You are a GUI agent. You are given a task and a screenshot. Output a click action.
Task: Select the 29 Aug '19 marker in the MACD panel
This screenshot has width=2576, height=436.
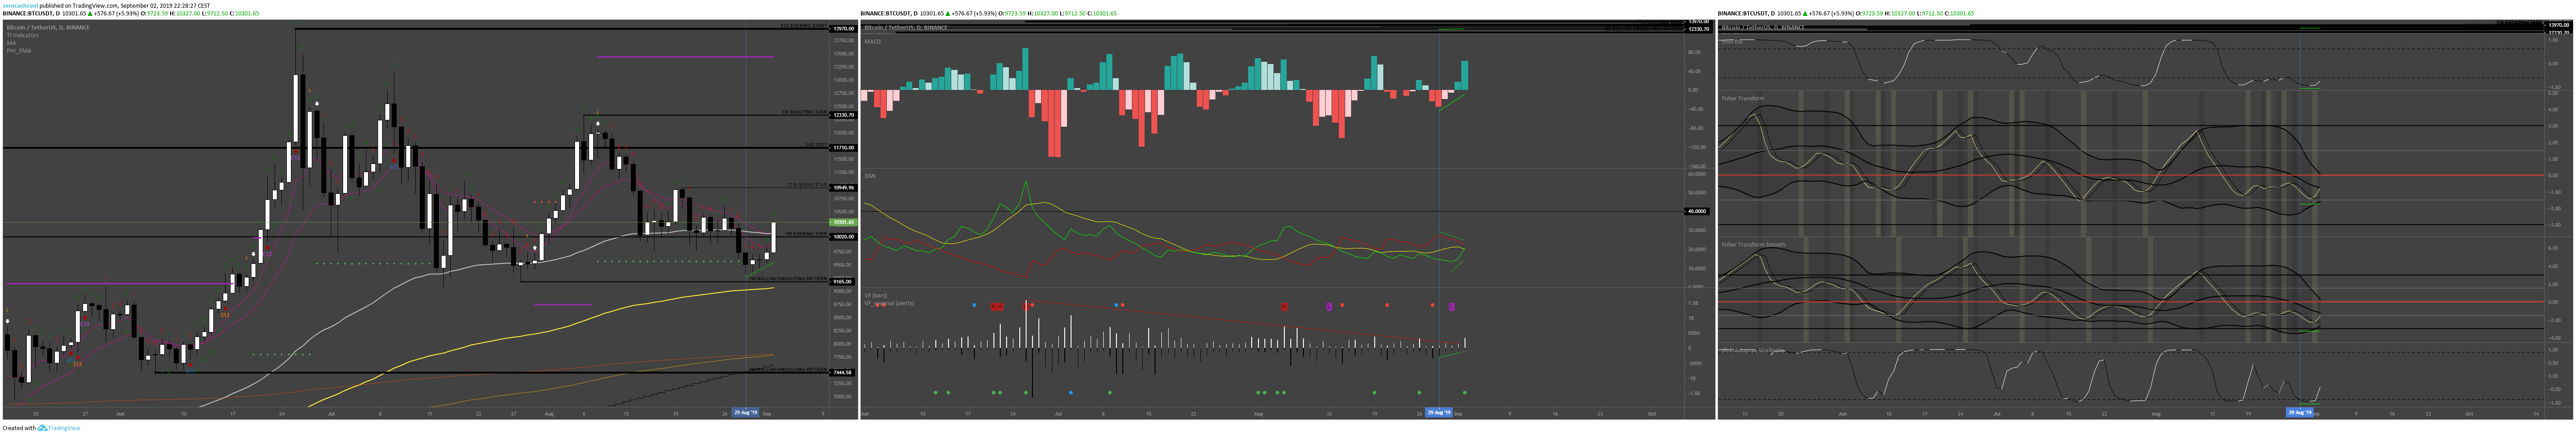tap(1439, 412)
